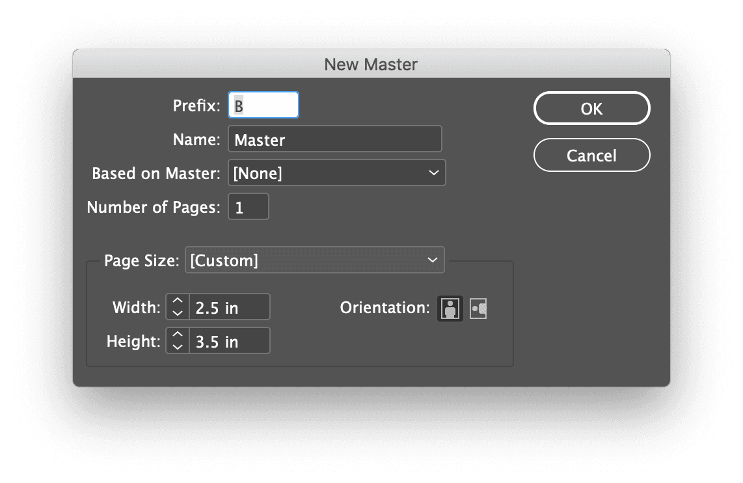Viewport: 743px width, 483px height.
Task: Select Landscape orientation icon
Action: click(x=479, y=308)
